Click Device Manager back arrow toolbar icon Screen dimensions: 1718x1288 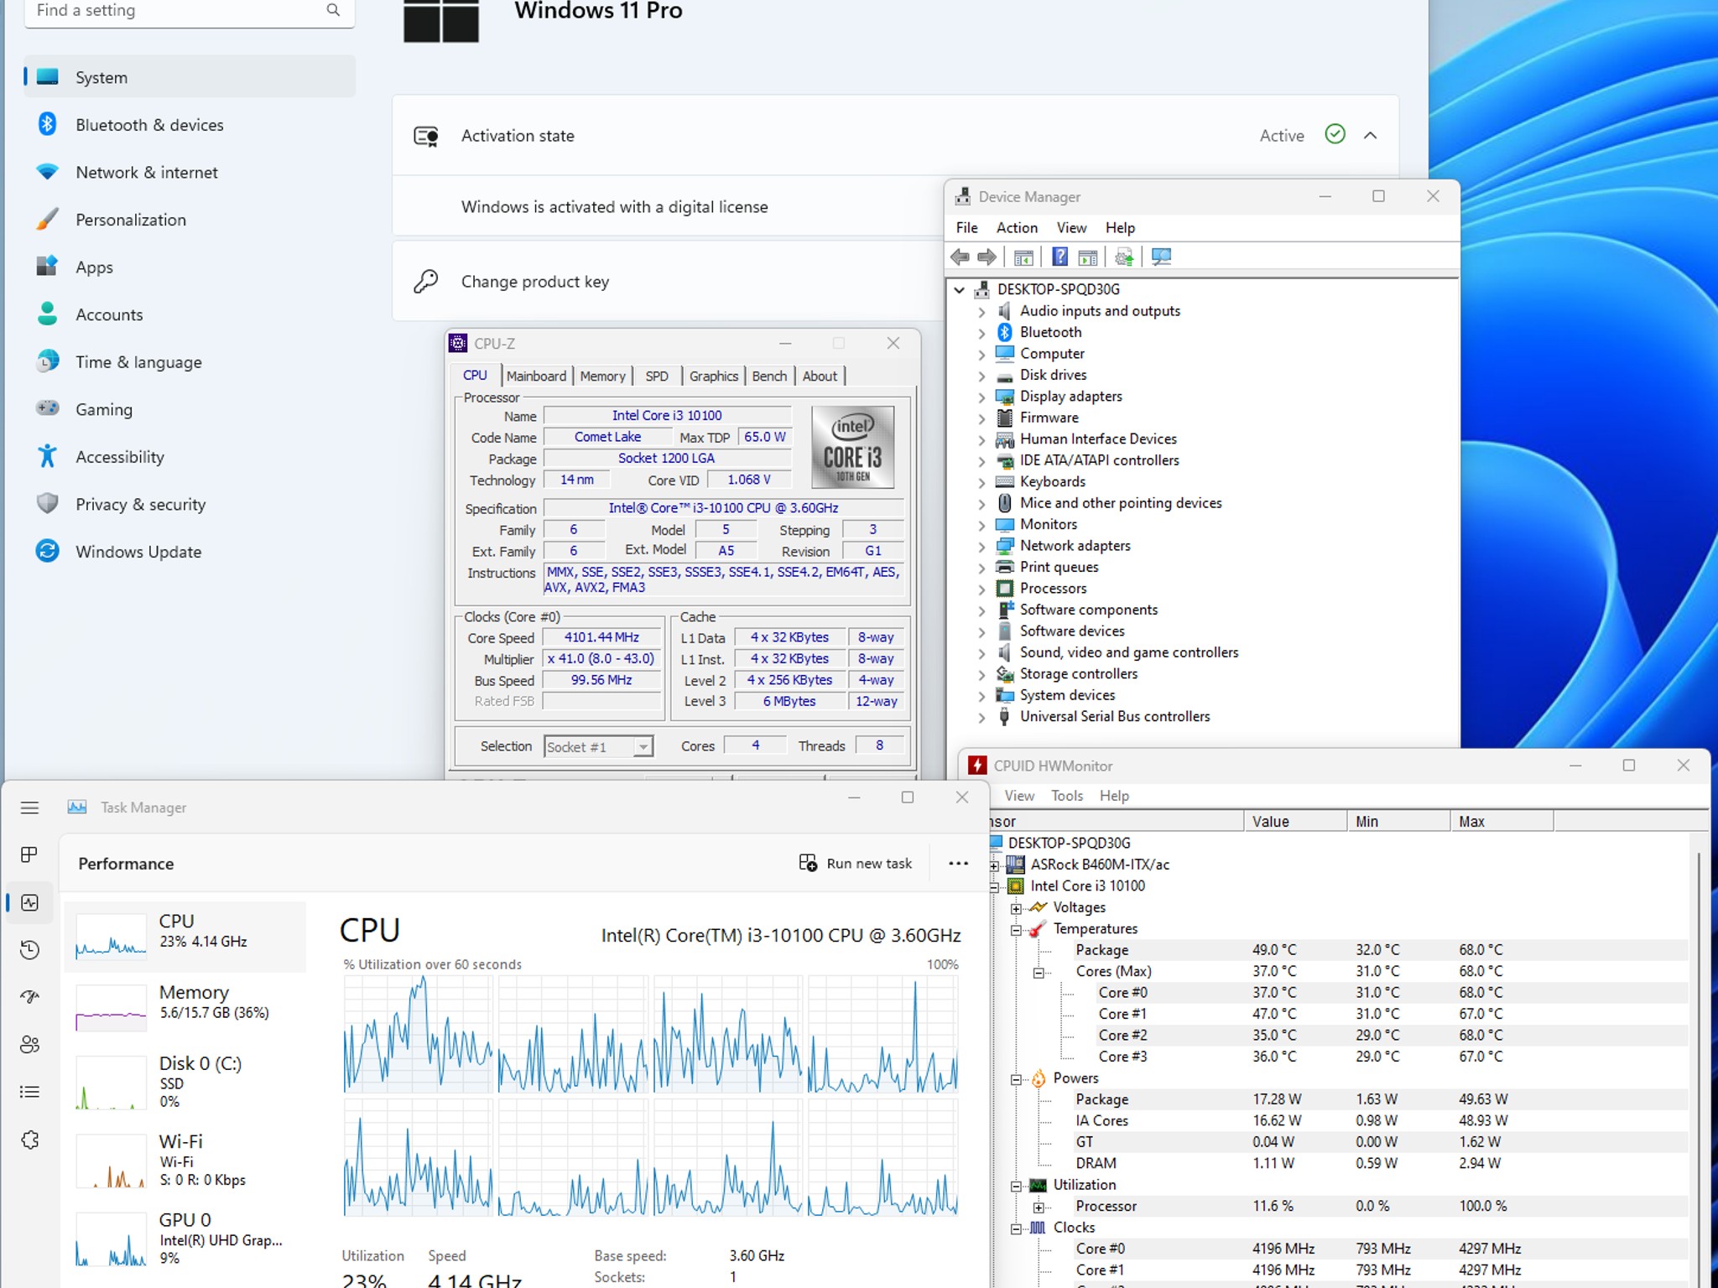click(961, 257)
